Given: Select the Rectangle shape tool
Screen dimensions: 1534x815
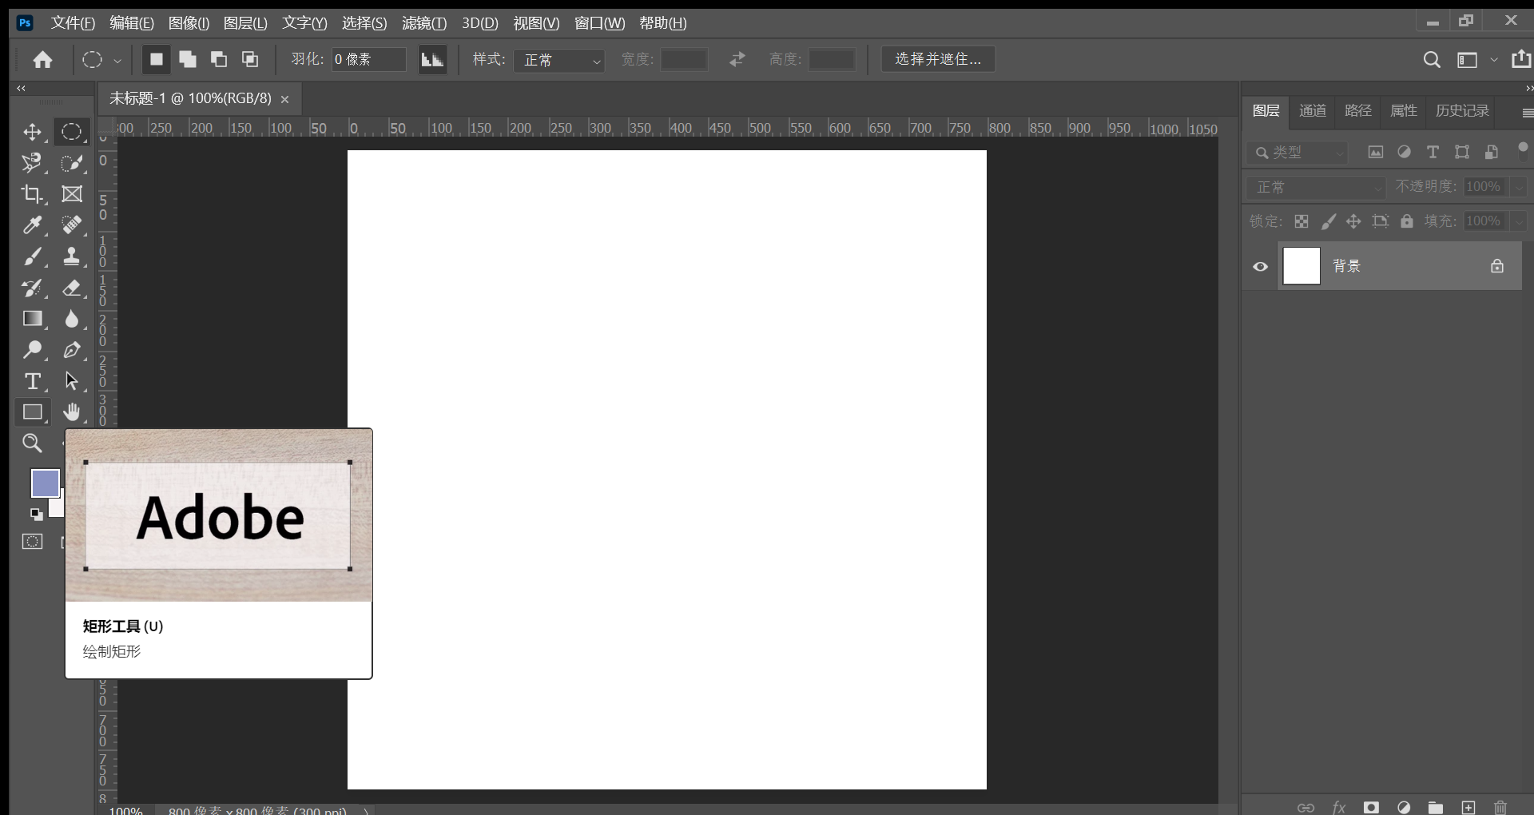Looking at the screenshot, I should (32, 412).
